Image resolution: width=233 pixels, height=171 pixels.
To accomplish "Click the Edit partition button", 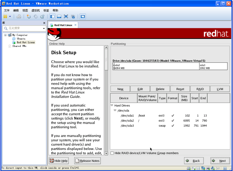I will click(x=140, y=89).
